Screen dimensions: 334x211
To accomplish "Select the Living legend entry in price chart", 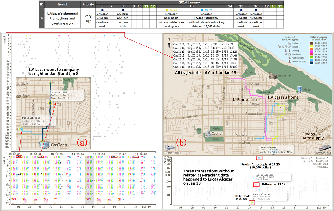I will (307, 161).
